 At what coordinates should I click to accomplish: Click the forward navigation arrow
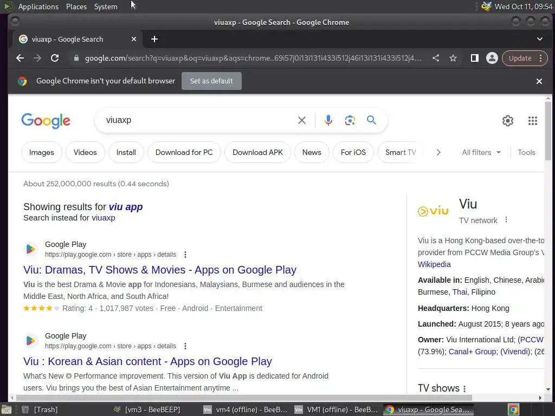point(37,58)
